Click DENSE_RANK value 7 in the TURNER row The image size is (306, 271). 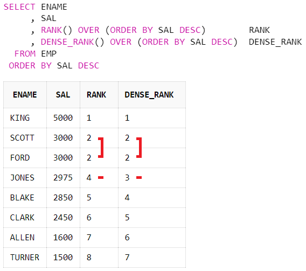(x=127, y=258)
